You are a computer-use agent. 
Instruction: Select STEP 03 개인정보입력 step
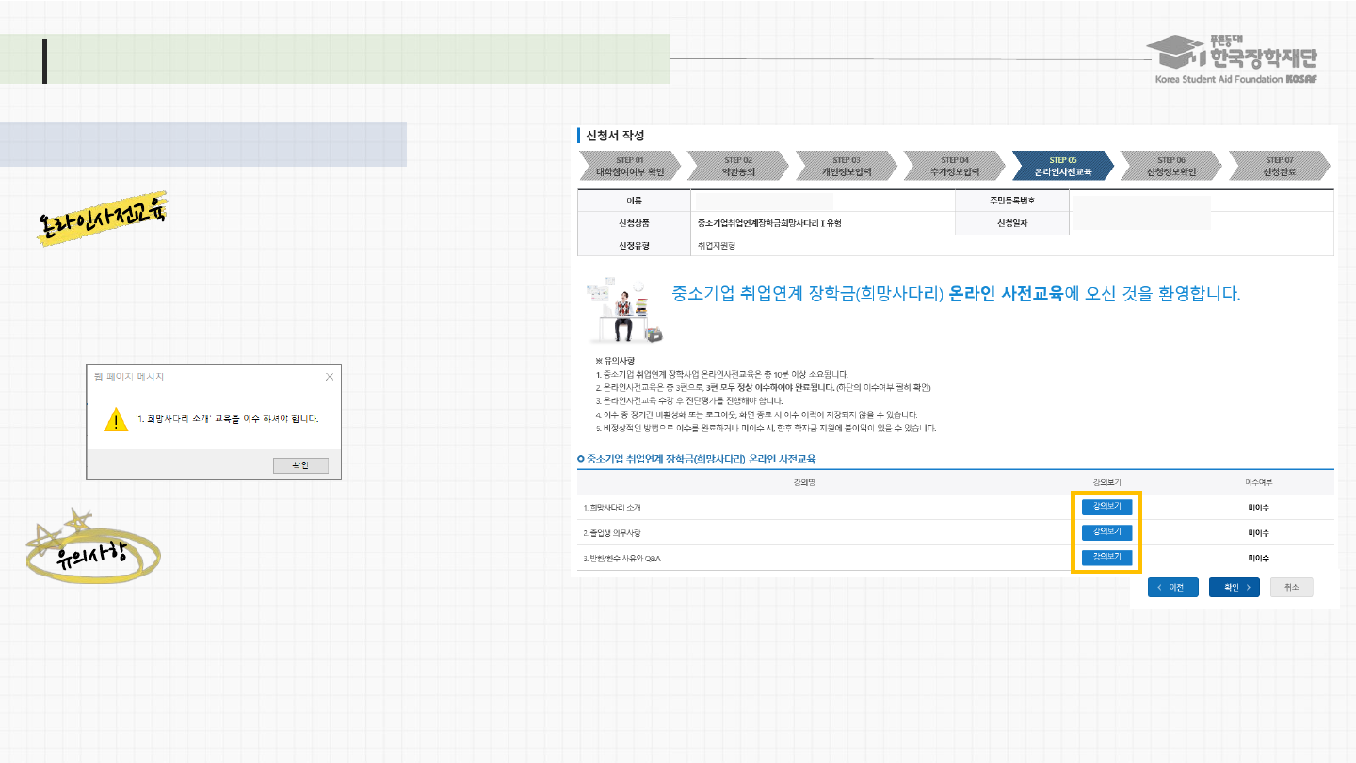pos(846,166)
